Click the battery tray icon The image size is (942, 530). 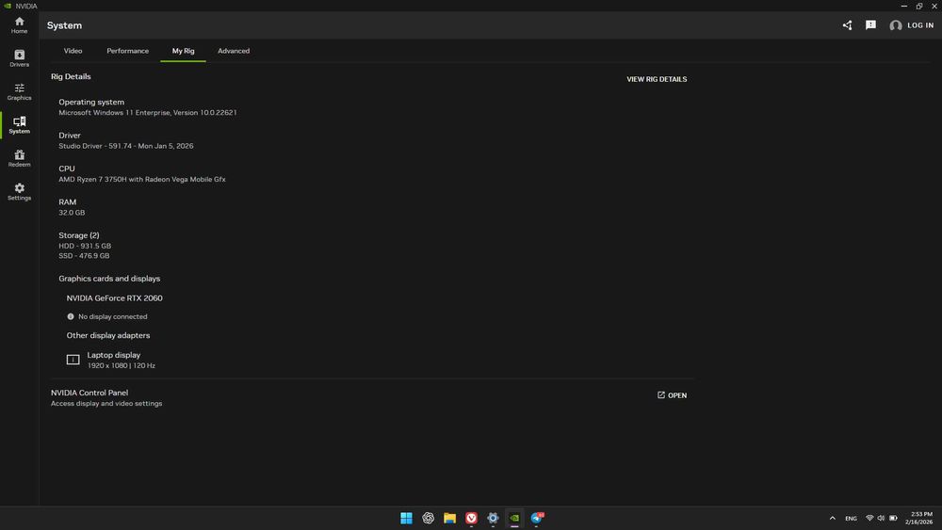click(x=893, y=518)
